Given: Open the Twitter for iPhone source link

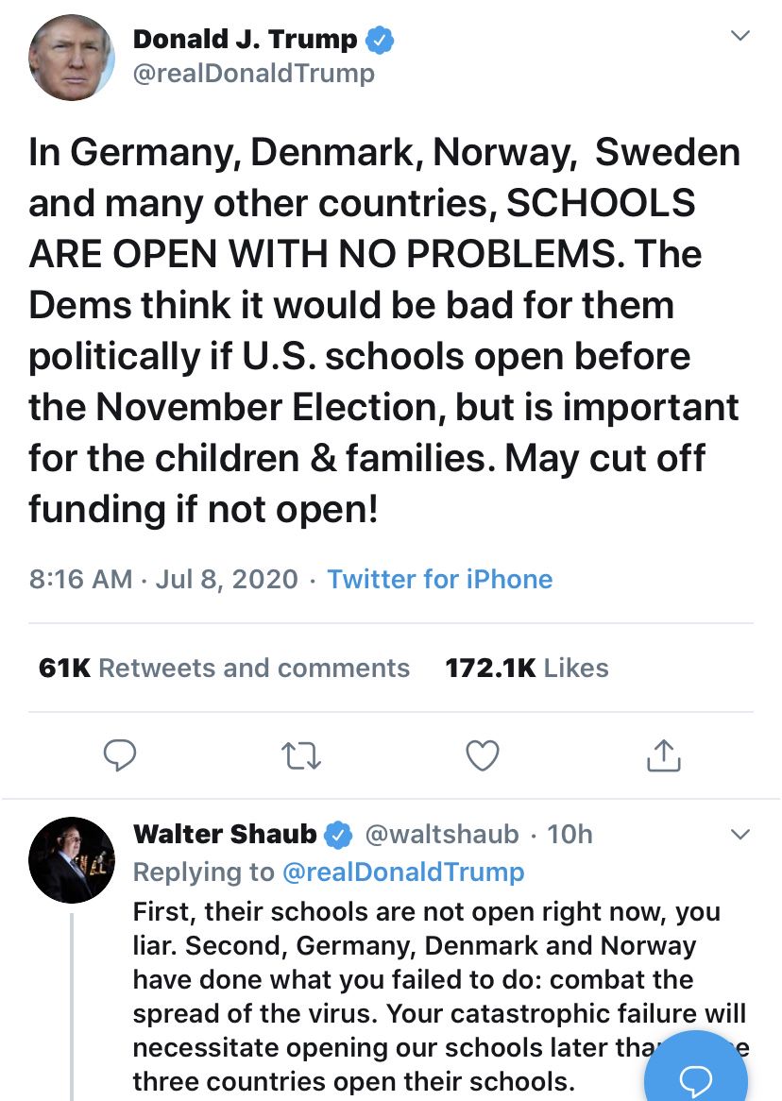Looking at the screenshot, I should (439, 579).
